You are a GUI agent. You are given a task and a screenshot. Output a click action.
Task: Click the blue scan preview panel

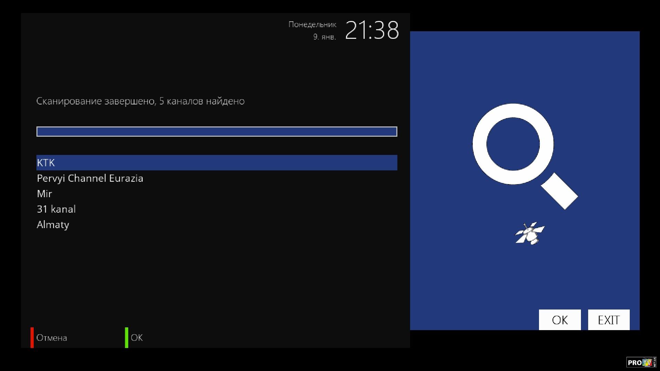[525, 181]
